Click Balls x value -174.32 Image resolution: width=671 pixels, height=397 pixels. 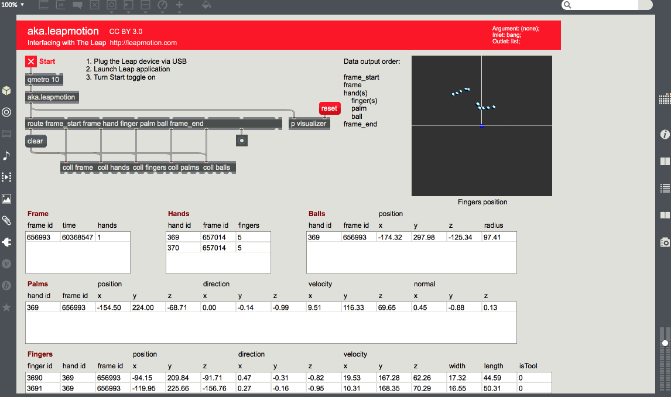pos(393,237)
